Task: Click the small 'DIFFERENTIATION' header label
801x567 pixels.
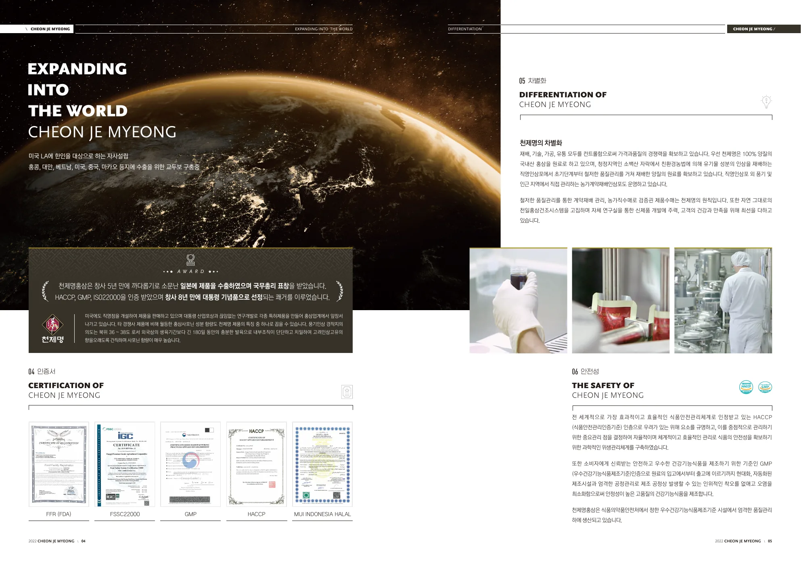Action: tap(465, 29)
